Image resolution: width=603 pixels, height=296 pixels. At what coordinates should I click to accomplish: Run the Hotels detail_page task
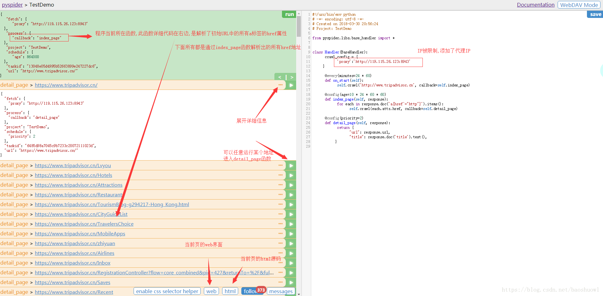pos(291,175)
